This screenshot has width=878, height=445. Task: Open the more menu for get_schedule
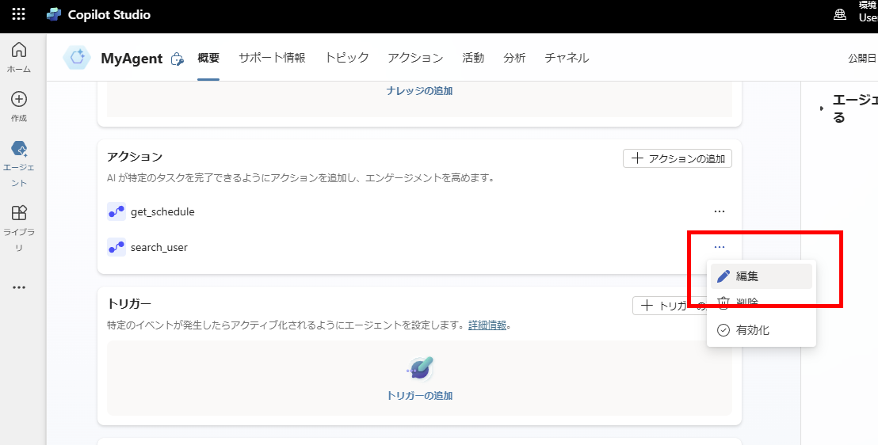(x=719, y=211)
